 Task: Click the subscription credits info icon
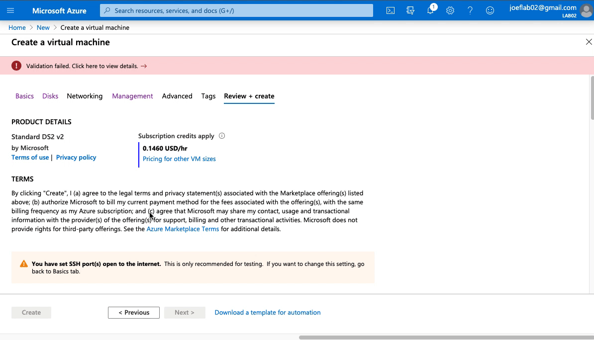pyautogui.click(x=222, y=136)
